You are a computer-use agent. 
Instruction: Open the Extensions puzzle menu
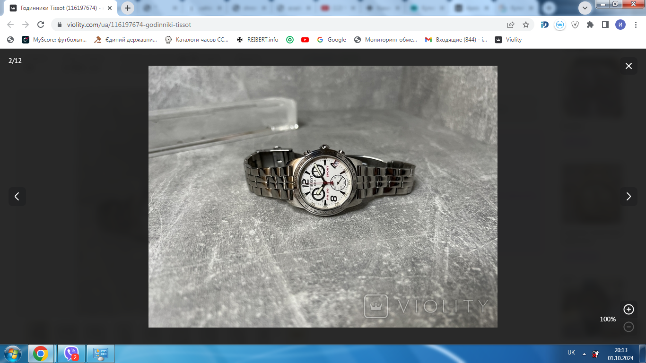590,25
